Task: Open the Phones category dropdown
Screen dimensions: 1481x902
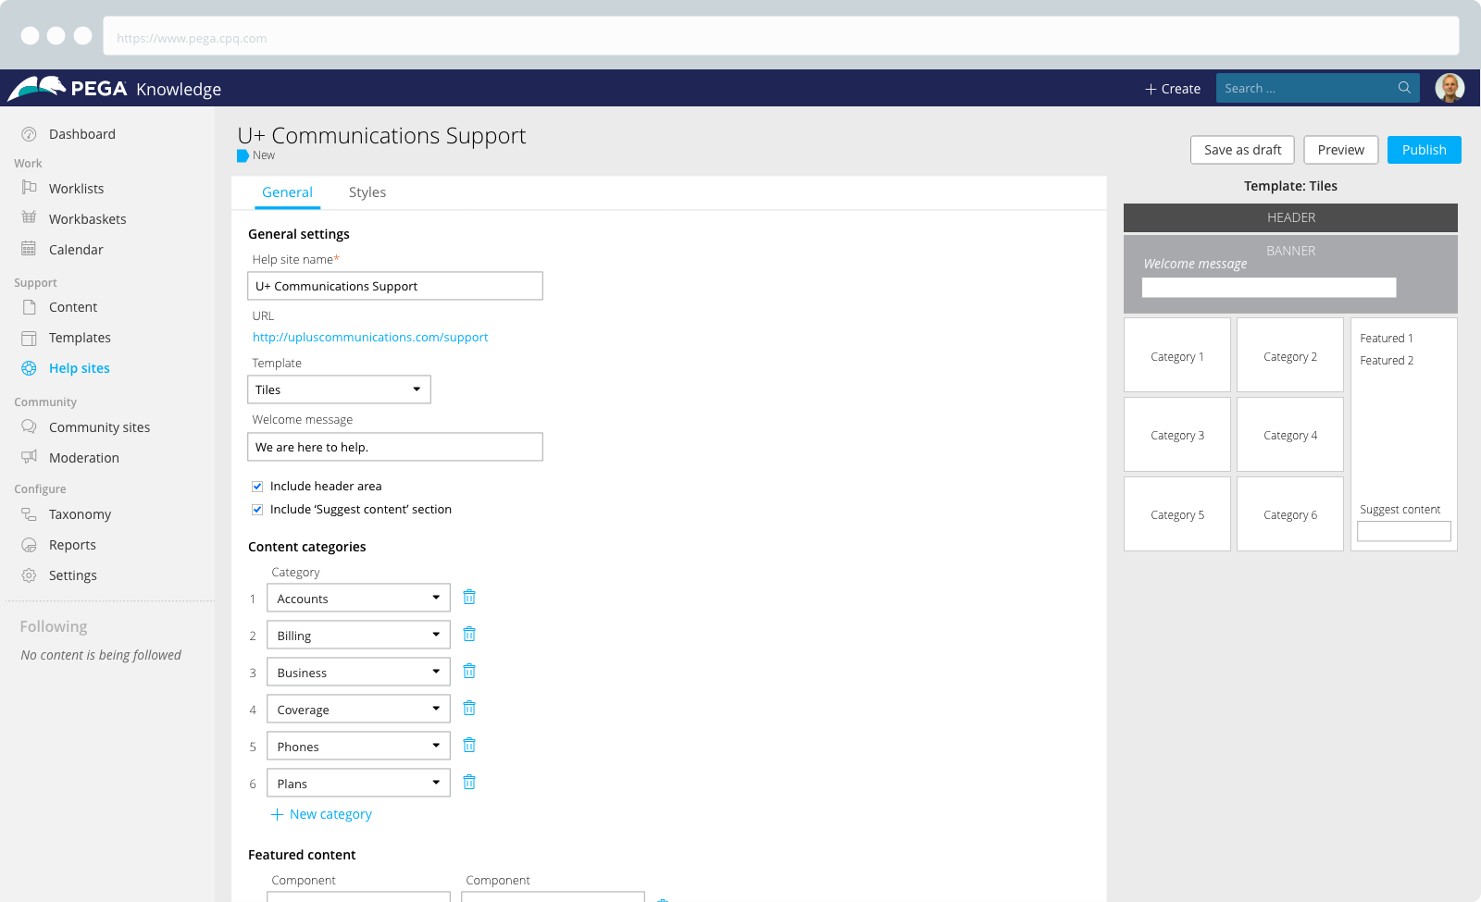Action: coord(358,746)
